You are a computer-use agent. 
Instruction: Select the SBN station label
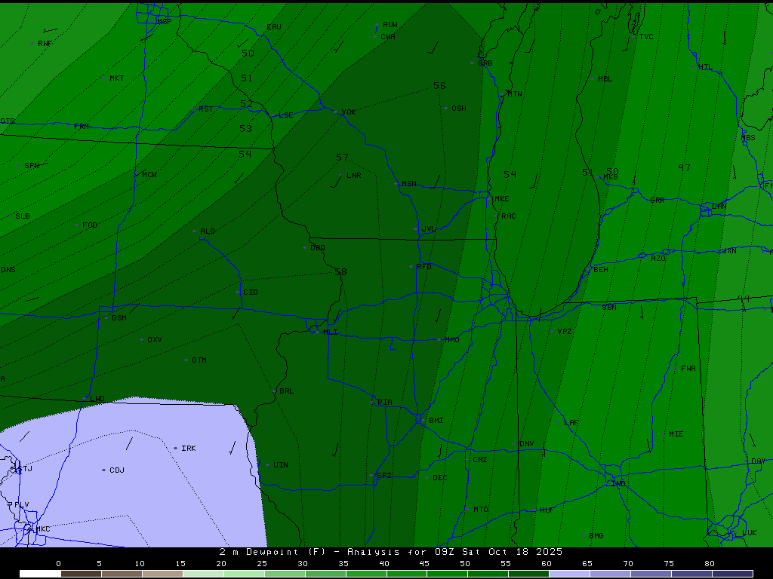(x=609, y=308)
